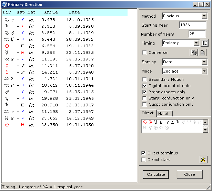Enable Stars: conjunction only

coord(144,98)
